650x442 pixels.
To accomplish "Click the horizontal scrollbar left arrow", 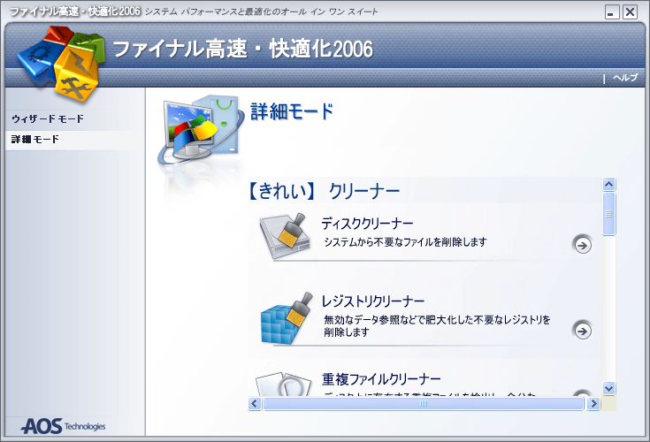I will pyautogui.click(x=255, y=403).
